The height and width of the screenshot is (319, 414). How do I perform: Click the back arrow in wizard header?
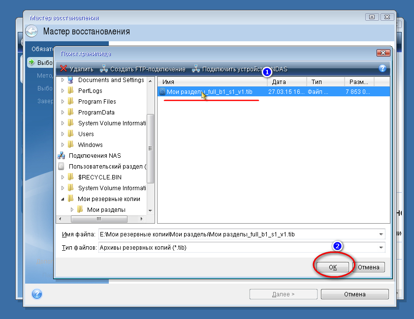tap(32, 32)
